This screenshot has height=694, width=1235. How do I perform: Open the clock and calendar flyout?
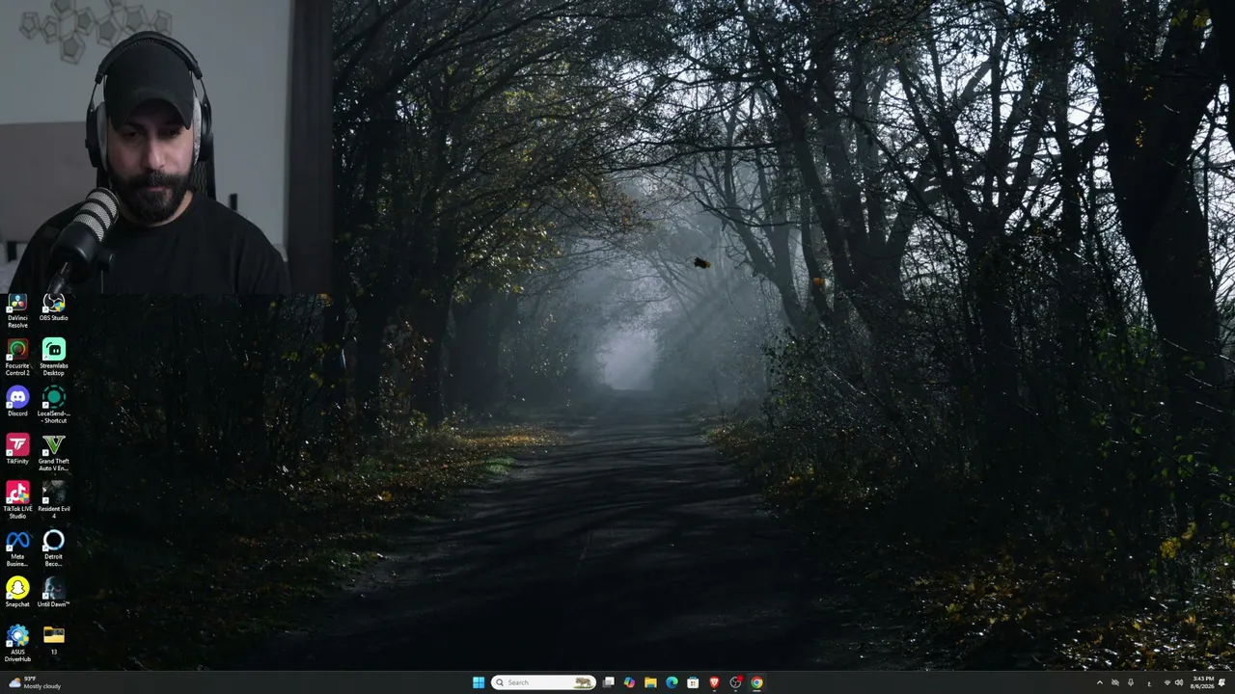[1202, 682]
